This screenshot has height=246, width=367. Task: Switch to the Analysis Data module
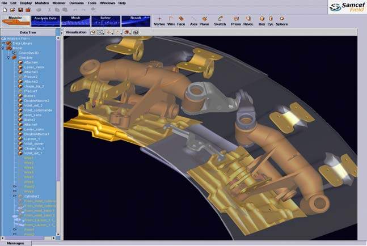[45, 21]
